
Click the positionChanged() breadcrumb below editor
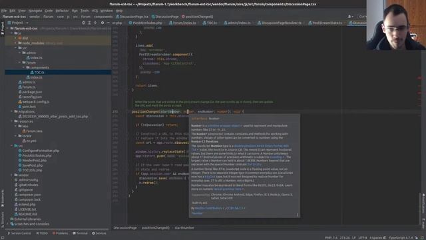click(155, 228)
